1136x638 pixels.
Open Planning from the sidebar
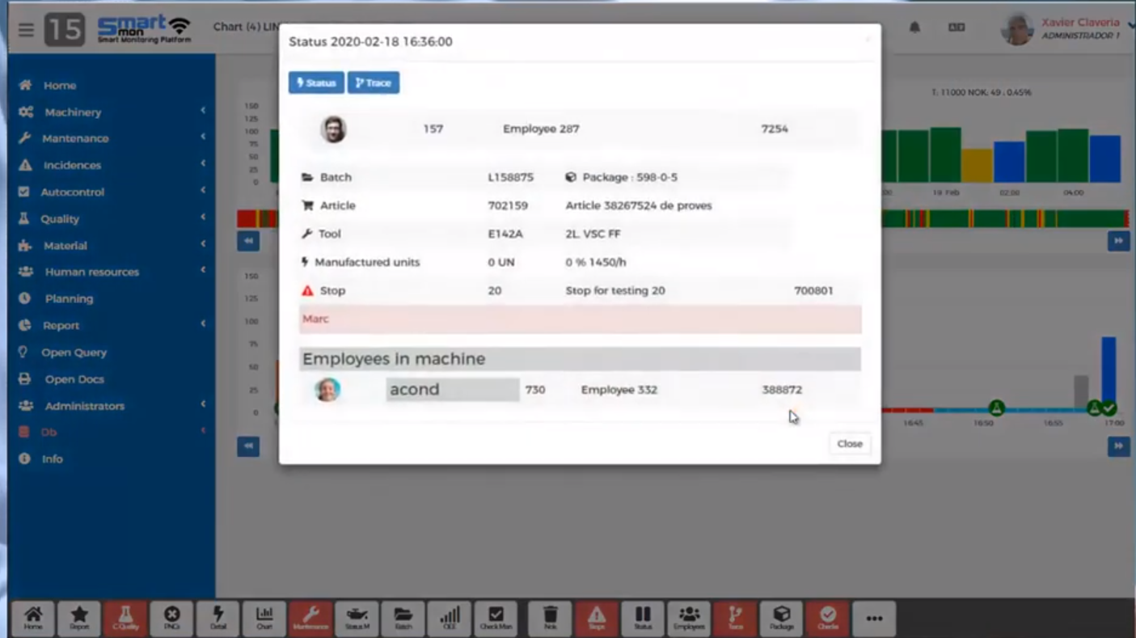[x=69, y=299]
